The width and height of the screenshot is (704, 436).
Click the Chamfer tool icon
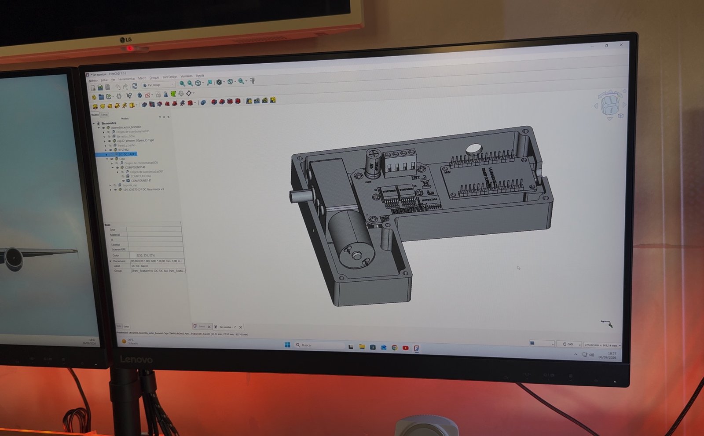(222, 102)
